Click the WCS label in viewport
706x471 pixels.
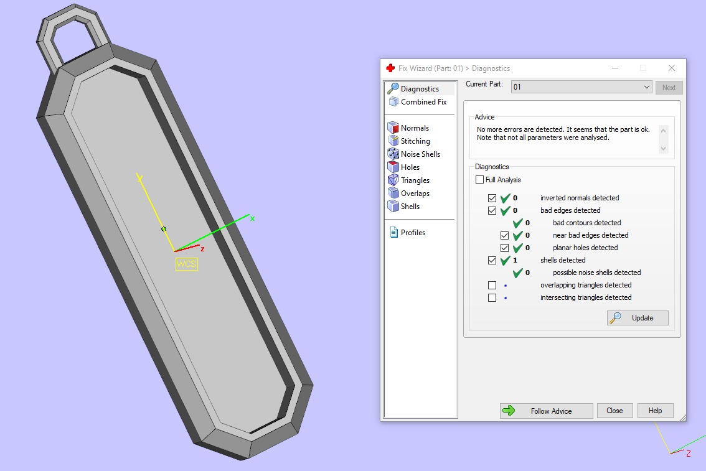186,264
